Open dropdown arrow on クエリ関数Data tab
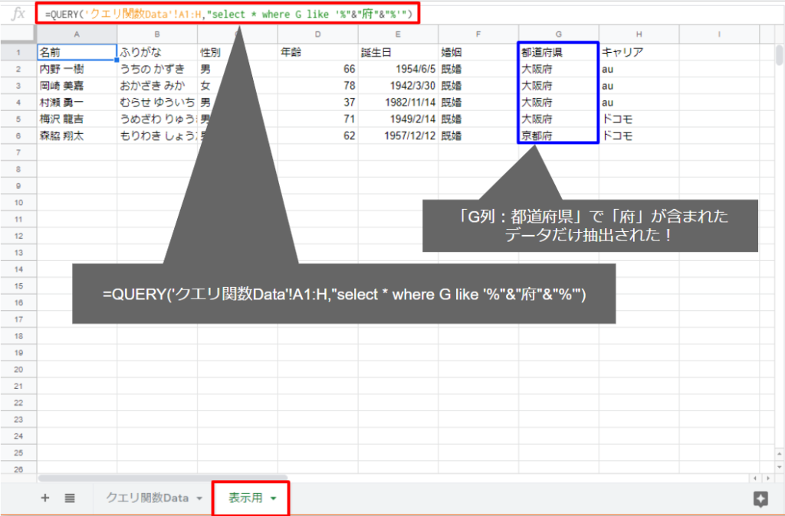Viewport: 785px width, 516px height. pos(199,498)
